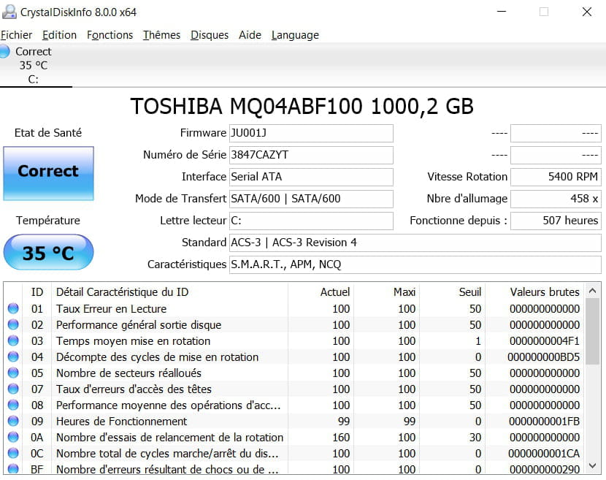606x480 pixels.
Task: Select row Nombre total de cycles marche/arrêt
Action: (x=294, y=453)
